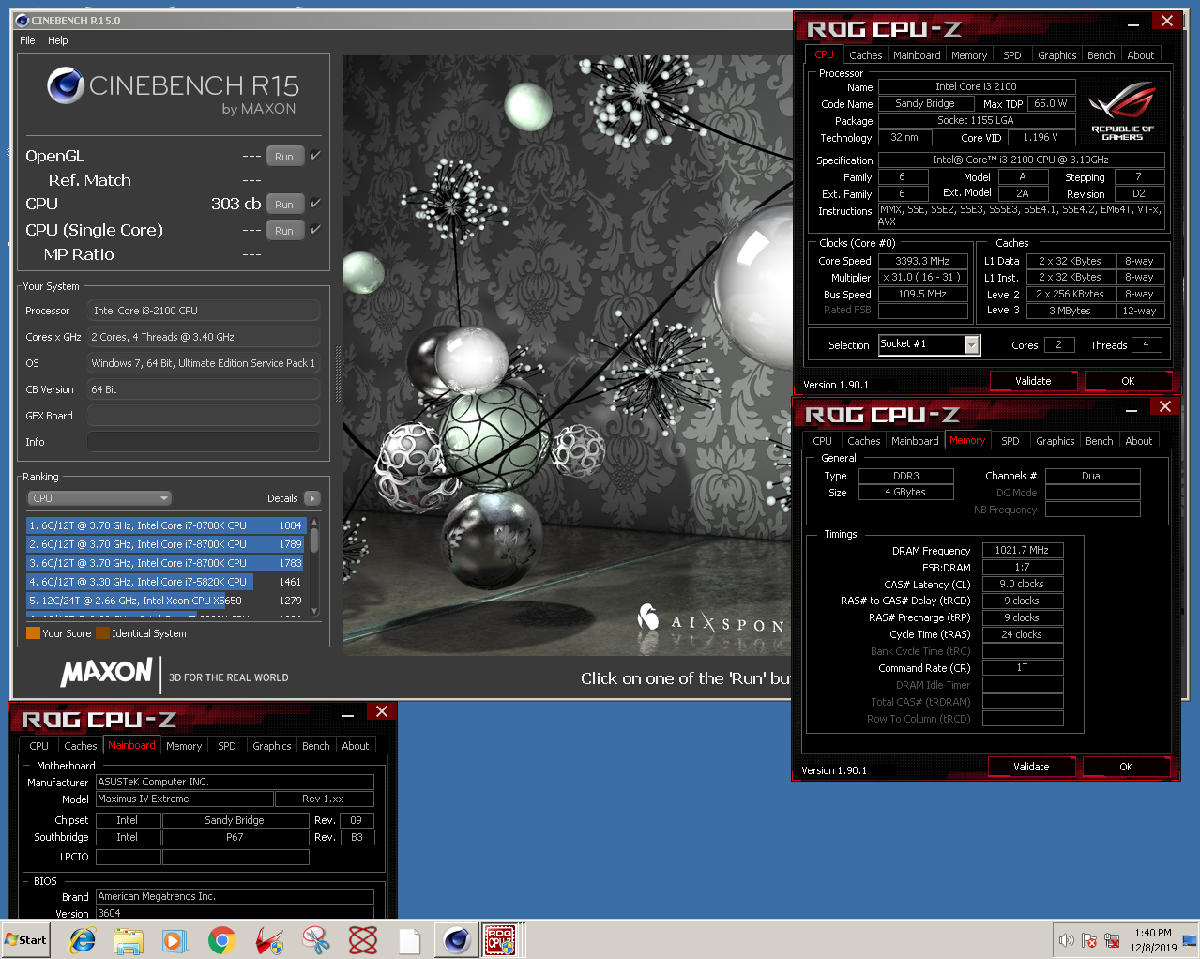Switch to Cinebench via its taskbar icon
Viewport: 1200px width, 959px height.
pyautogui.click(x=457, y=940)
